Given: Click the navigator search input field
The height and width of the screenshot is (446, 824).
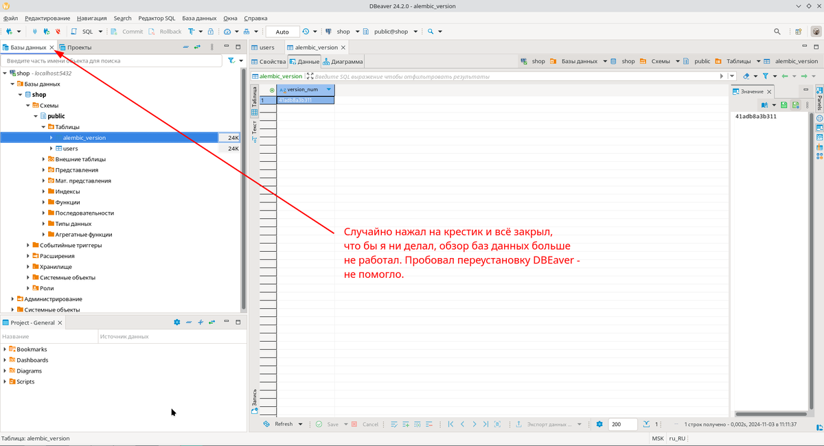Looking at the screenshot, I should click(113, 60).
